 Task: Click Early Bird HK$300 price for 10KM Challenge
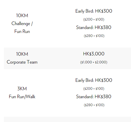pos(94,11)
